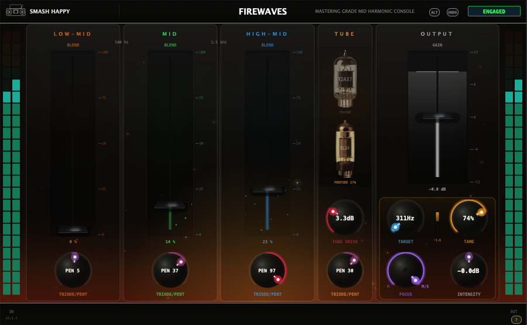Viewport: 527px width, 325px height.
Task: Click the Tube Drive 3.3dB knob
Action: pos(345,218)
